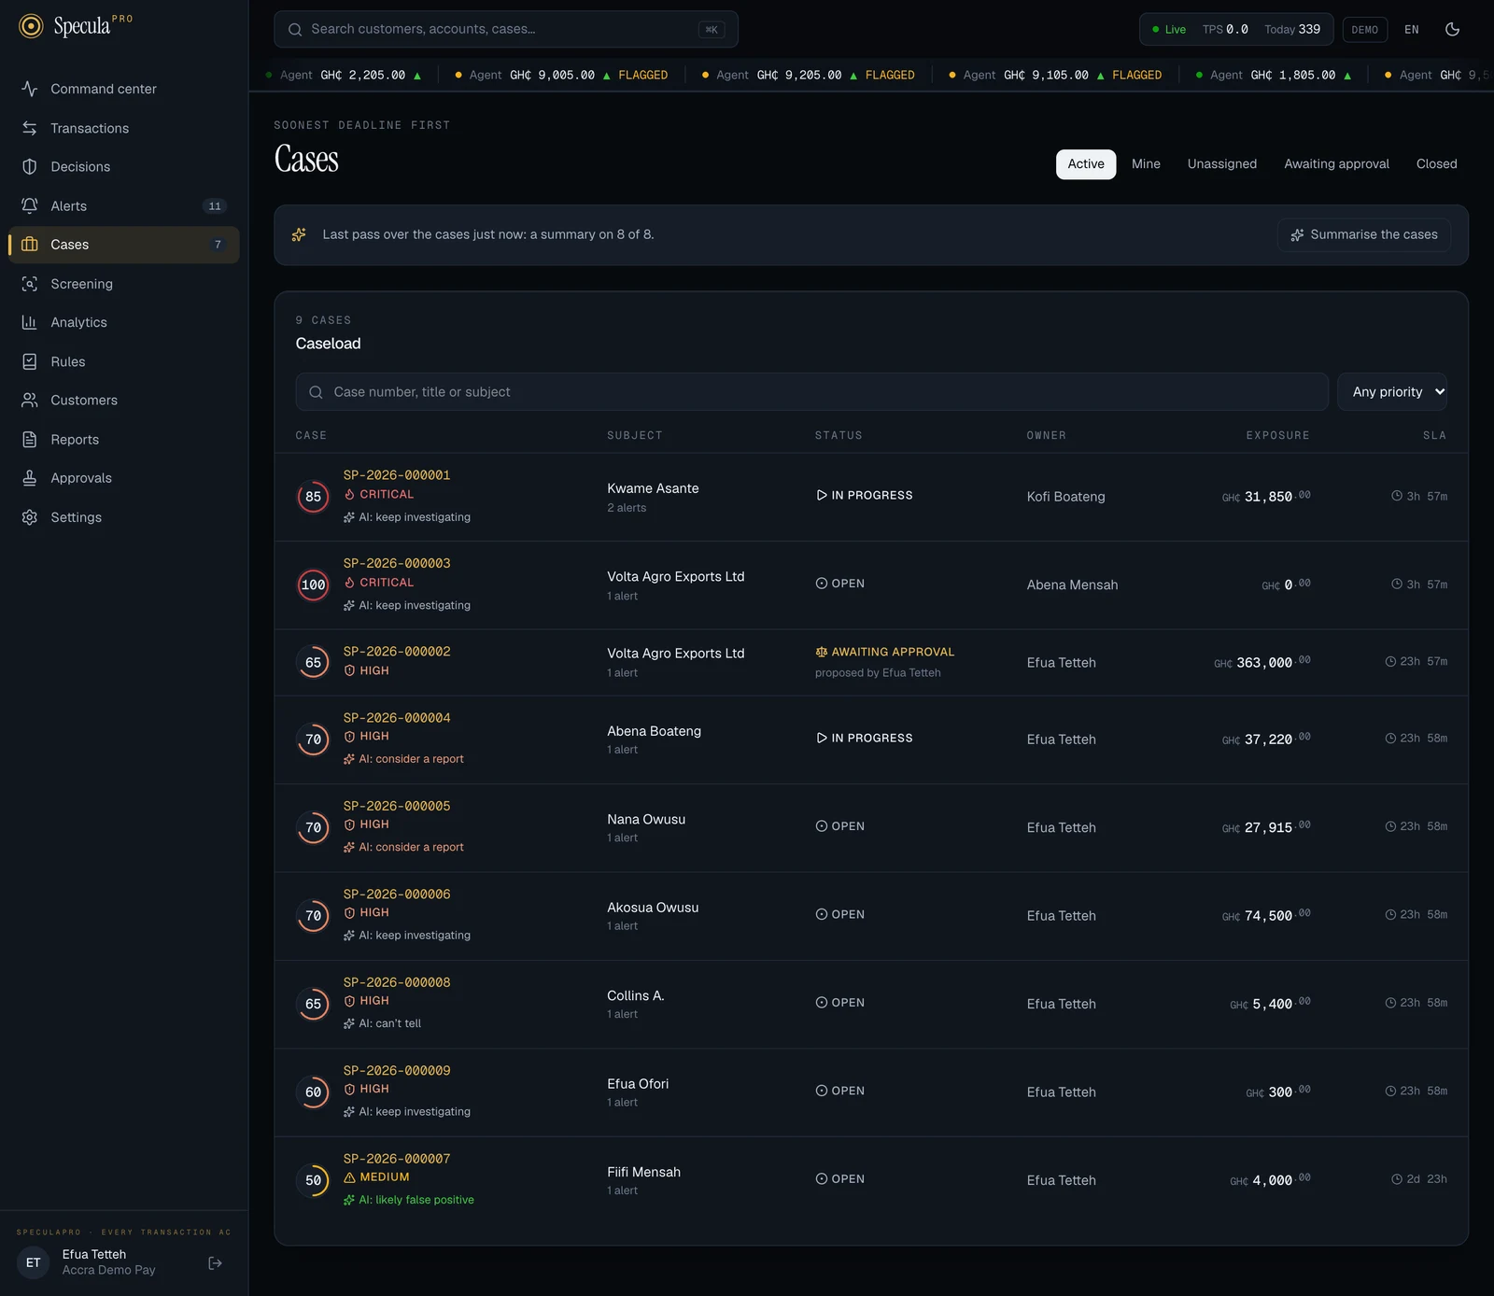Click the ET user avatar

coord(34,1262)
